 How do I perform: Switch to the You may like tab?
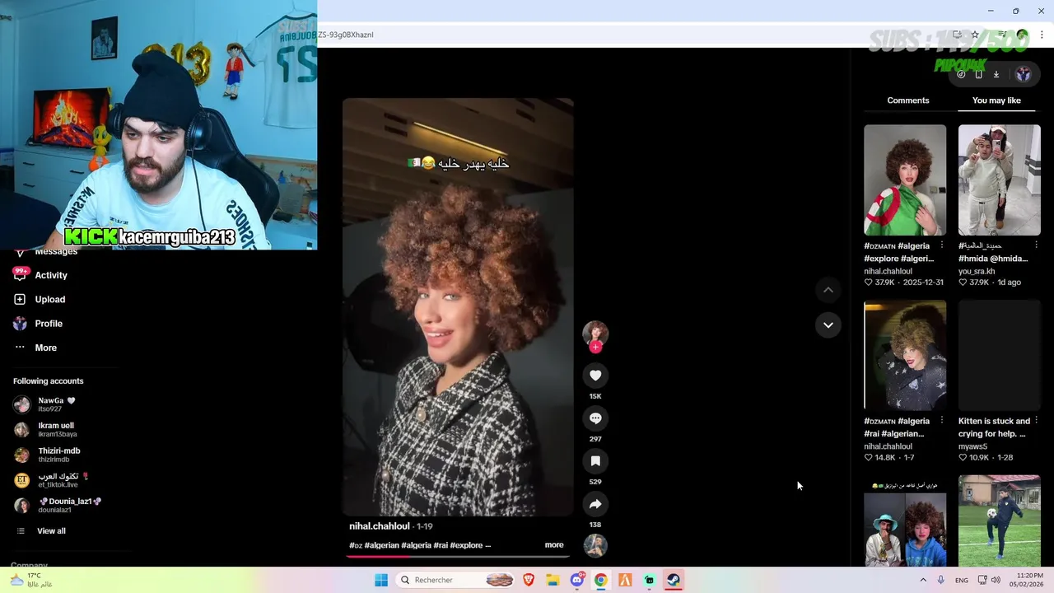pos(996,100)
